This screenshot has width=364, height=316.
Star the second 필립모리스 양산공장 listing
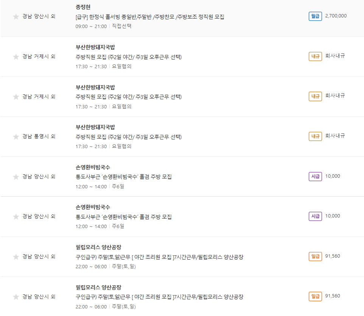(x=16, y=297)
